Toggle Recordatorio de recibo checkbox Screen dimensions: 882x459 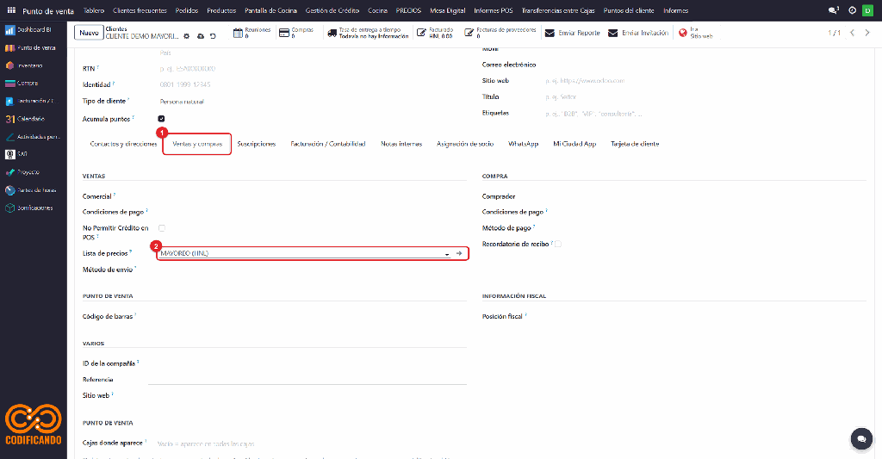coord(558,244)
